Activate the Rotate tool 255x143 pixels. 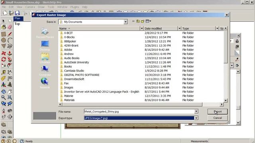point(4,59)
